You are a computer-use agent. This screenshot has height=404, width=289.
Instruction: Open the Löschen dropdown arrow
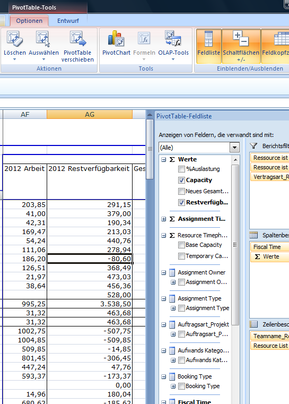[x=15, y=59]
